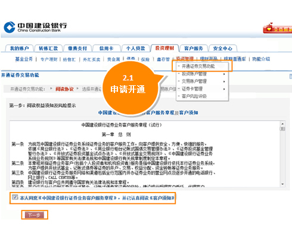This screenshot has height=248, width=292.
Task: Choose 开通证券交易功能 from the dropdown menu
Action: click(x=198, y=66)
